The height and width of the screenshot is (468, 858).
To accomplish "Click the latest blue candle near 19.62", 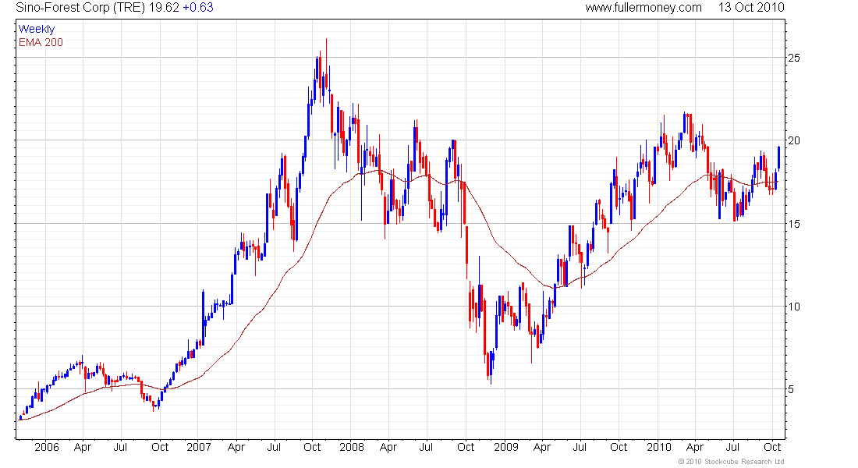I will click(x=778, y=158).
